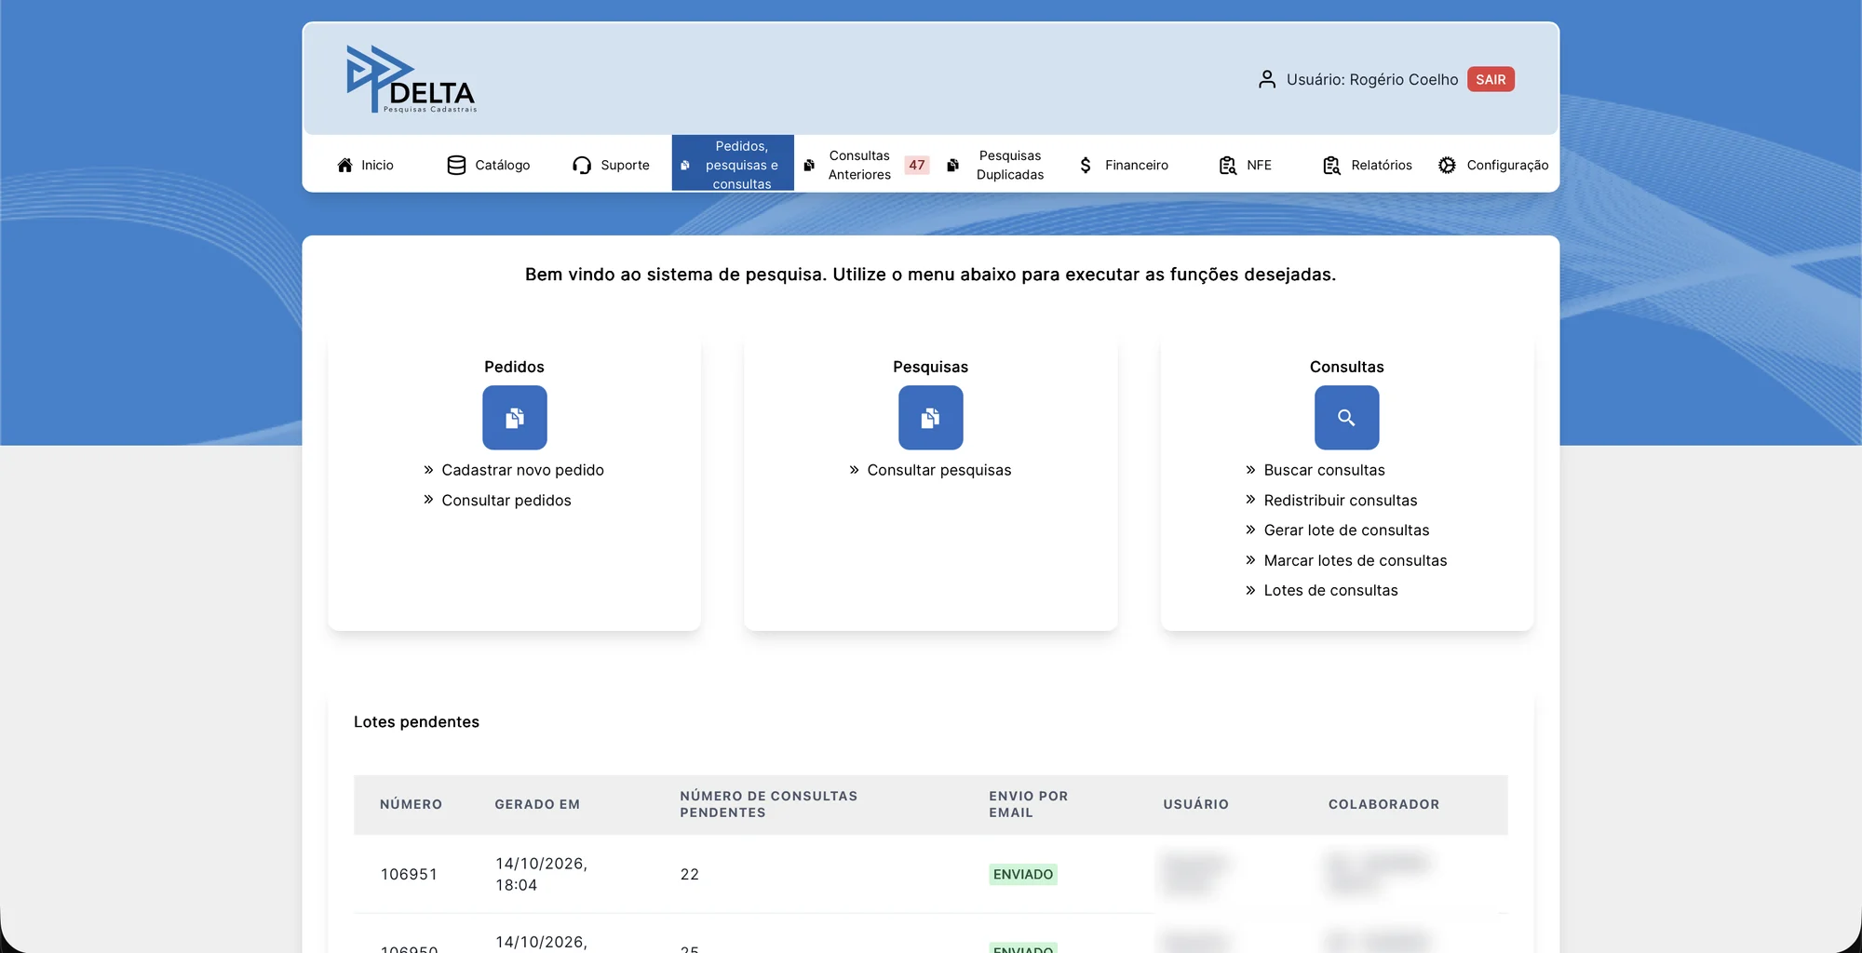Click the report icon beside Relatórios
1862x953 pixels.
click(1332, 165)
